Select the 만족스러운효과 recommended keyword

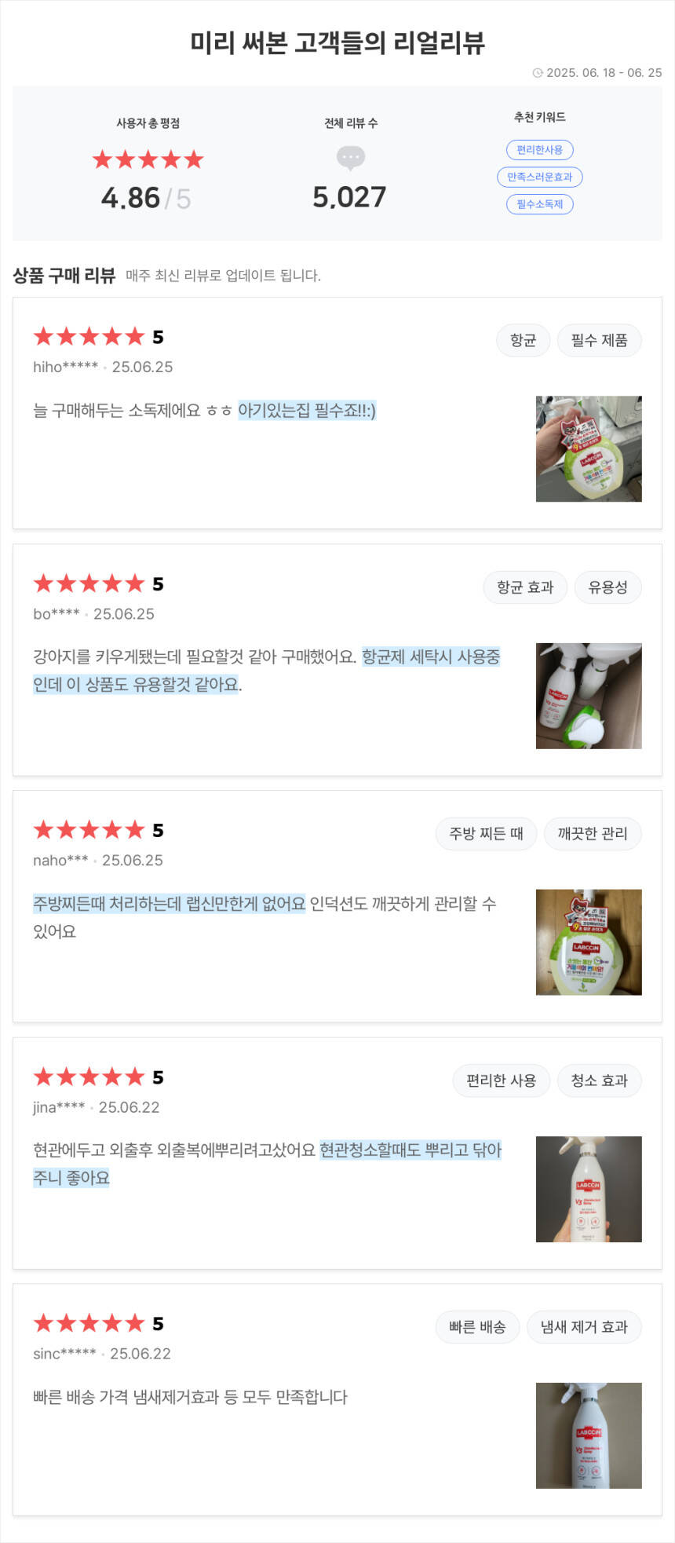tap(540, 177)
